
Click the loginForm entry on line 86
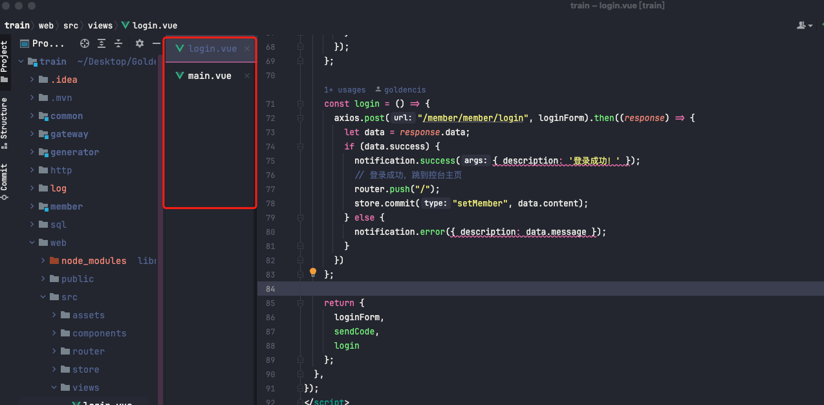pos(359,317)
